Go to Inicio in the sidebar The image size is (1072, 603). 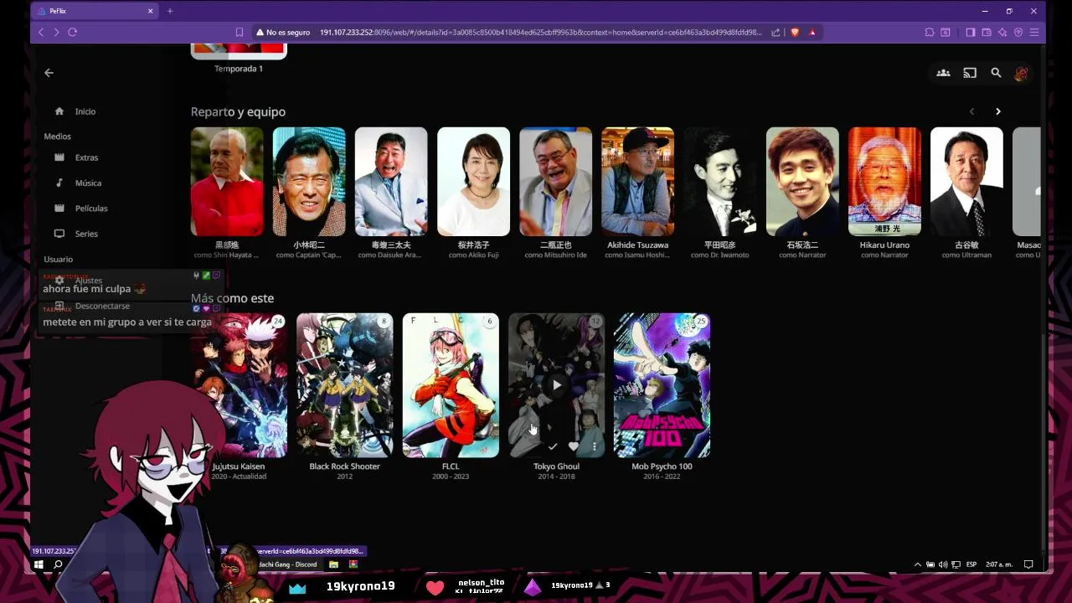(x=85, y=111)
